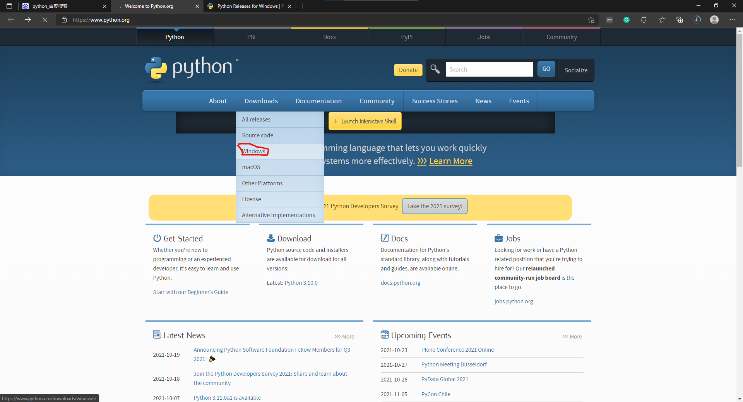Image resolution: width=743 pixels, height=402 pixels.
Task: Open the About menu
Action: click(218, 101)
